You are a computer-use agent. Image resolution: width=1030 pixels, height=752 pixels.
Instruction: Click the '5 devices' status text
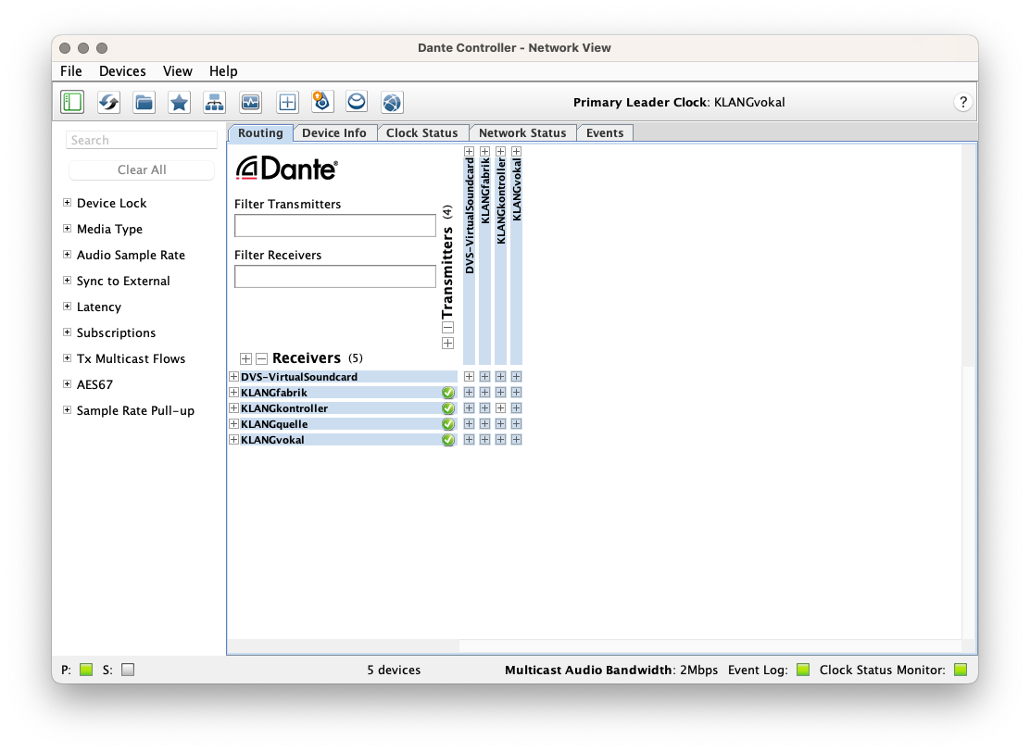pyautogui.click(x=394, y=670)
